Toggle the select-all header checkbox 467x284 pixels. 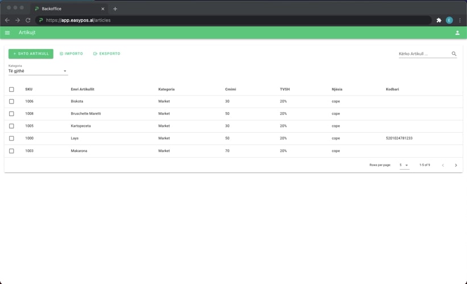11,89
